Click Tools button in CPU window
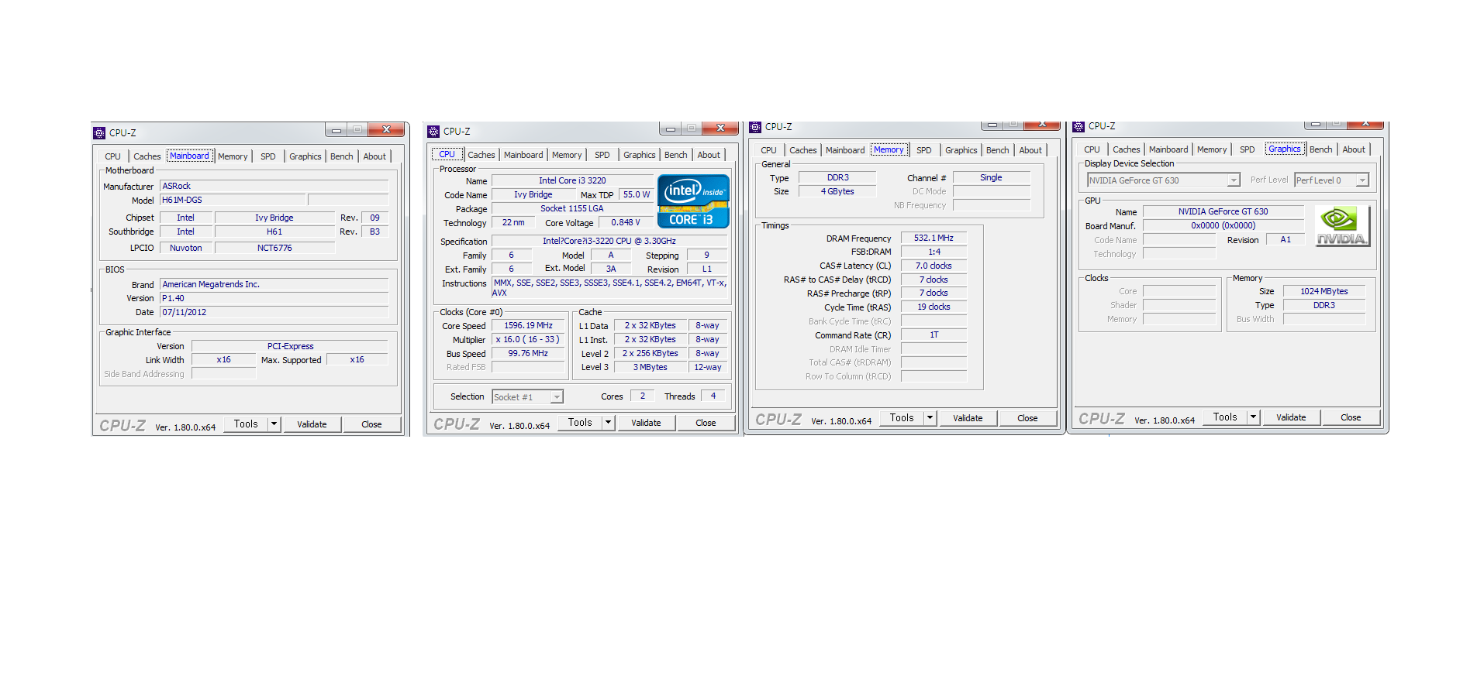 click(x=580, y=423)
